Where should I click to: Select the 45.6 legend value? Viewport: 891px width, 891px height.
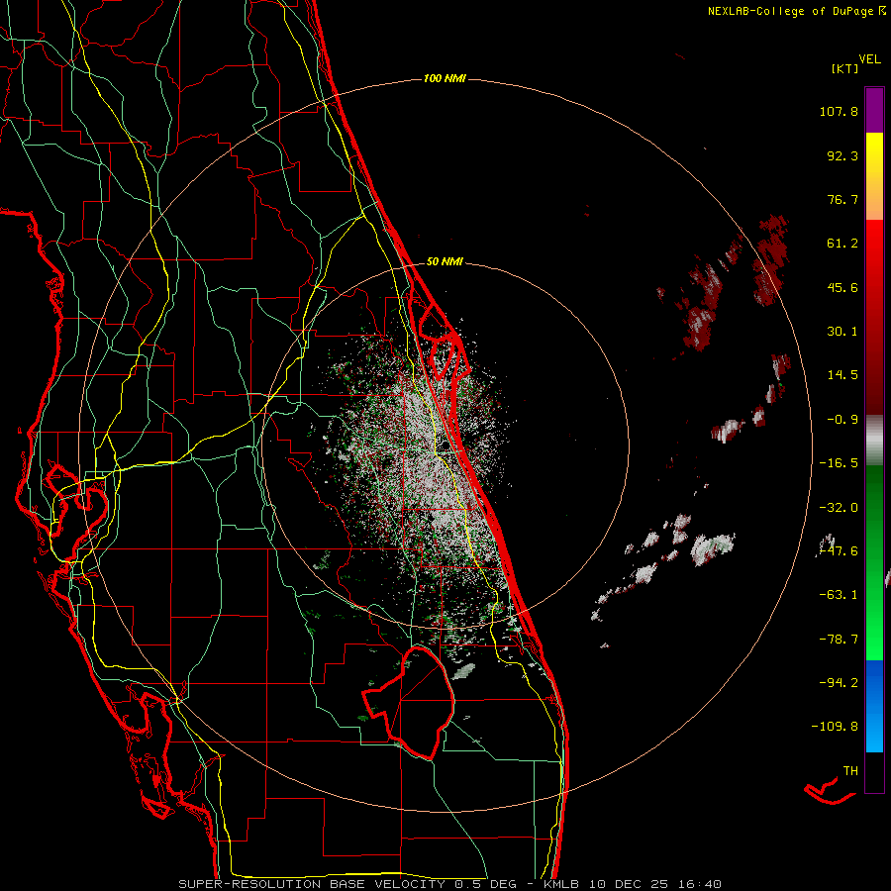click(x=842, y=287)
